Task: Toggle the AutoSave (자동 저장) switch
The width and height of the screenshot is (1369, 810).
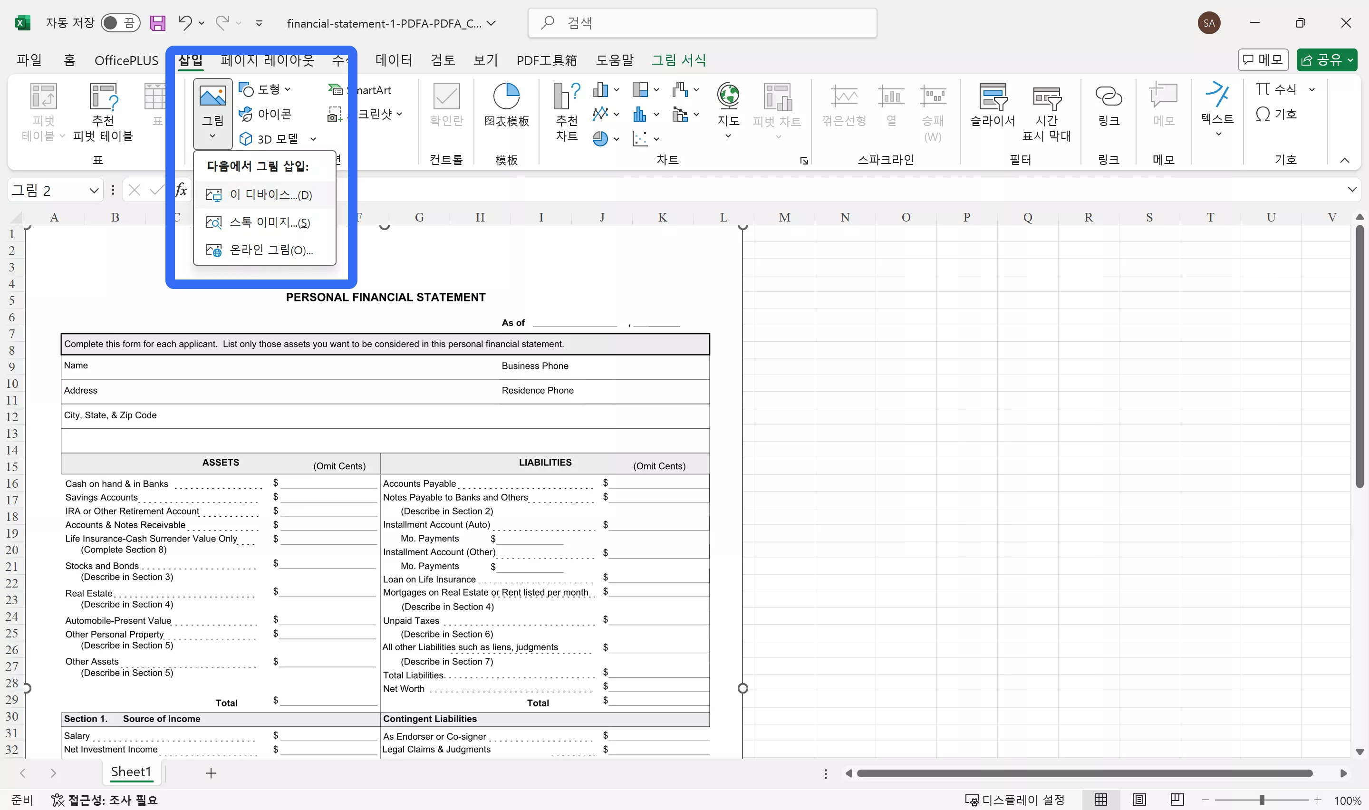Action: 120,23
